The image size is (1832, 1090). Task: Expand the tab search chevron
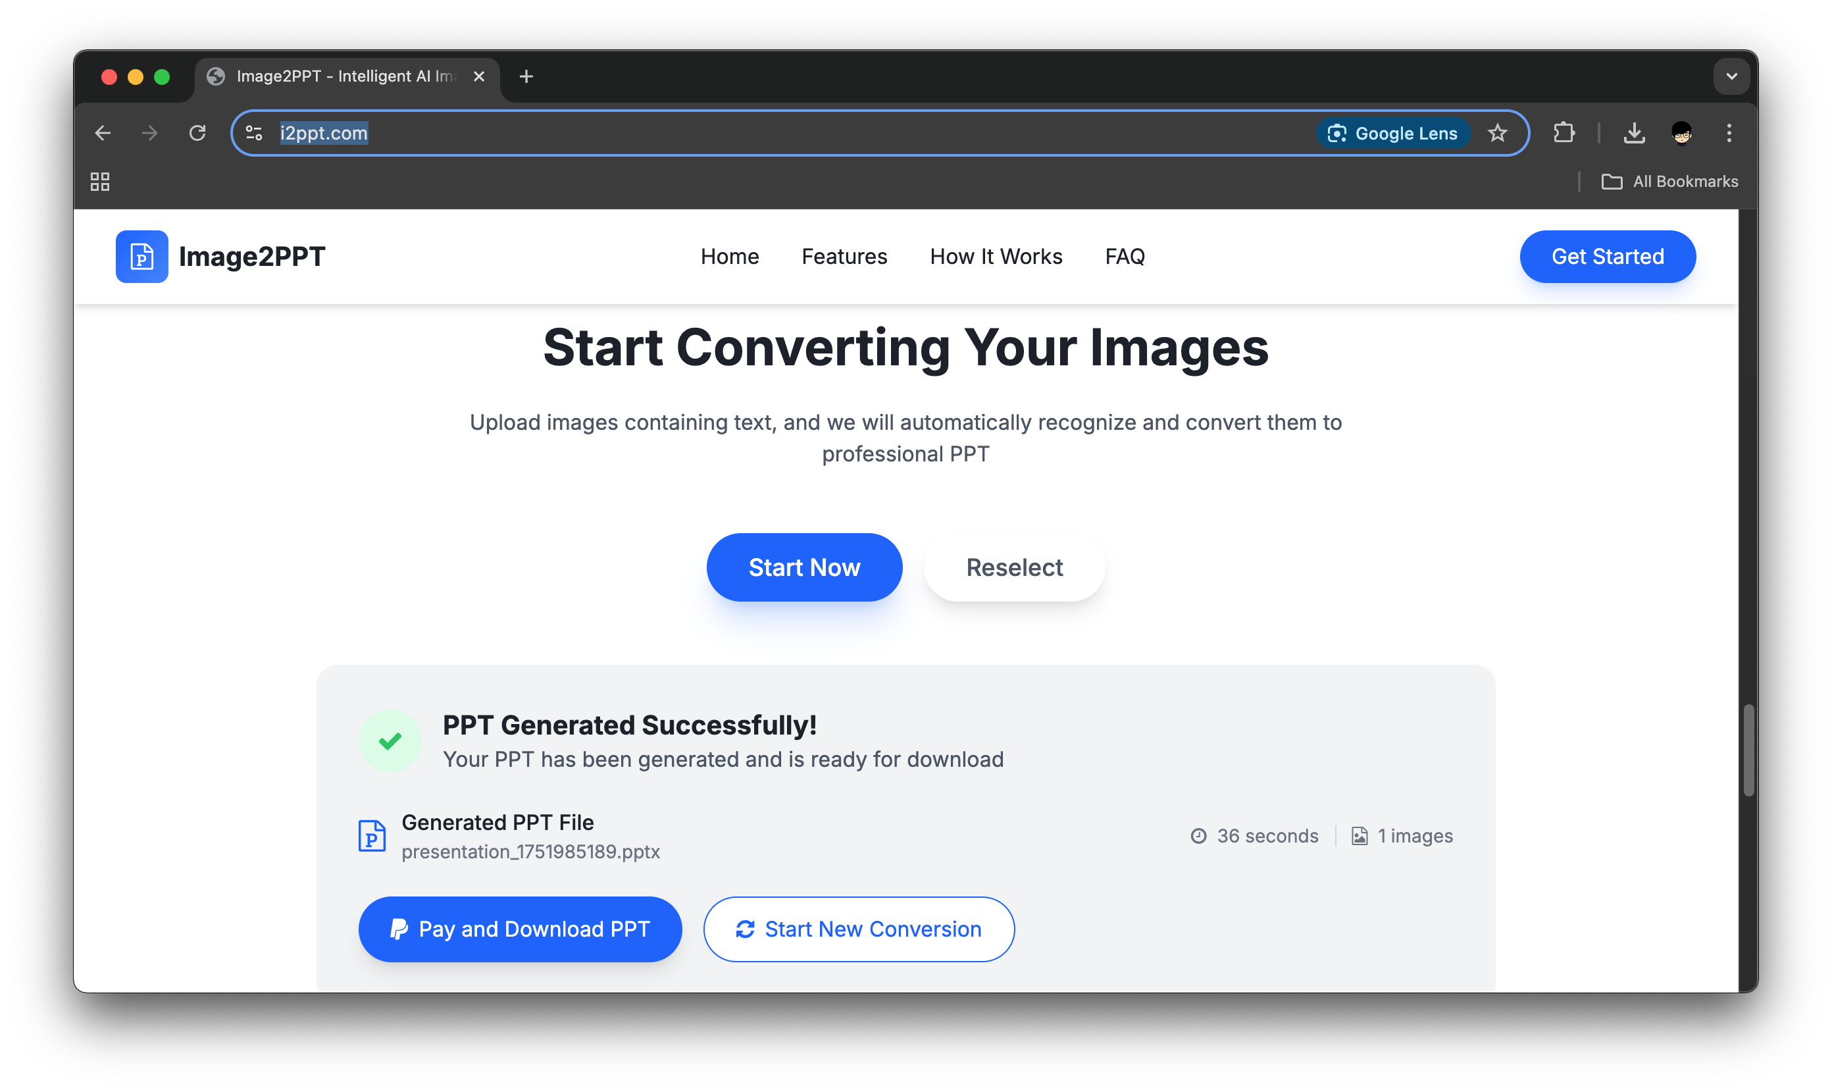pyautogui.click(x=1731, y=76)
